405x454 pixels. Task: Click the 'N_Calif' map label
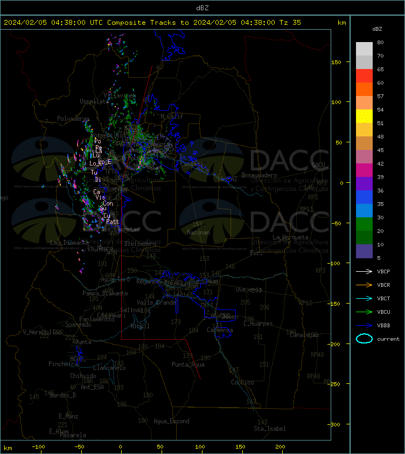pos(172,116)
